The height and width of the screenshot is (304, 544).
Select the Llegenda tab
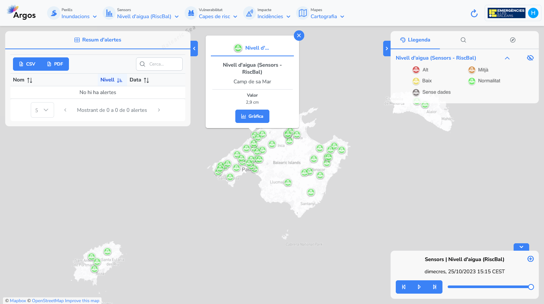coord(415,40)
